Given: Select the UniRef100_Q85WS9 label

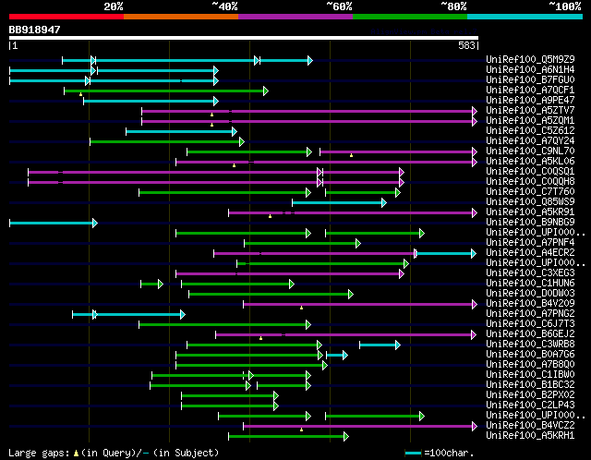Looking at the screenshot, I should 530,202.
